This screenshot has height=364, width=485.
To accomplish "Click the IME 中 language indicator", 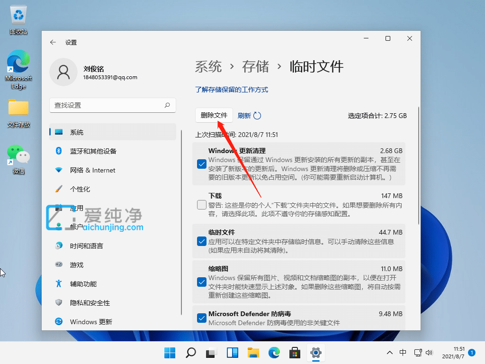I will click(x=403, y=353).
